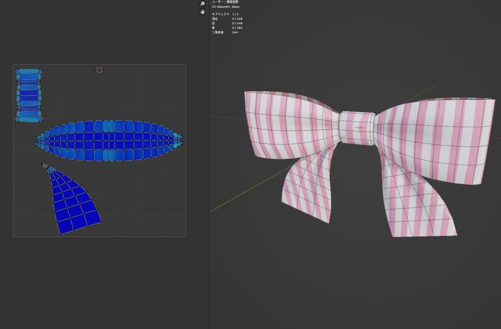The height and width of the screenshot is (329, 501).
Task: Expand the sidebar using the small arrow
Action: [x=209, y=3]
